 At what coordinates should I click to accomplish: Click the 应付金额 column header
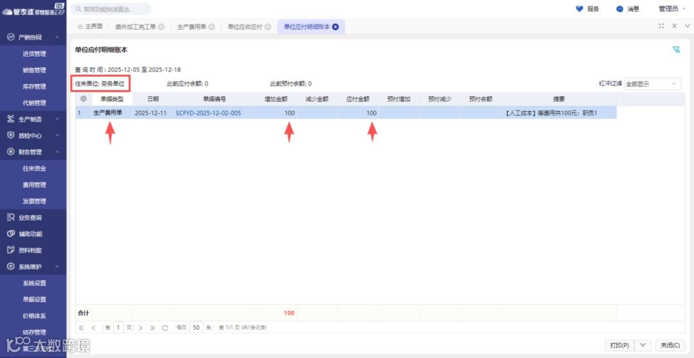[x=358, y=99]
